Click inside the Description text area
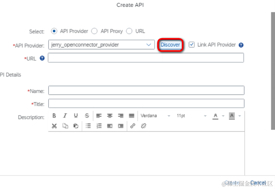The height and width of the screenshot is (189, 275). [146, 154]
